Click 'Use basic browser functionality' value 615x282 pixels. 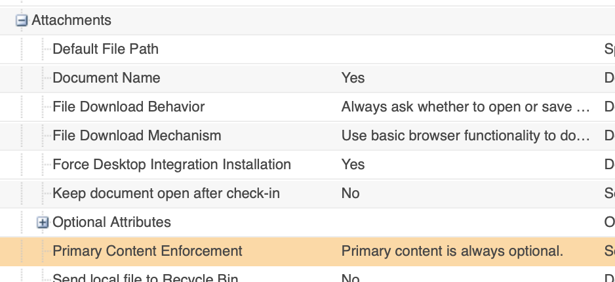[x=466, y=136]
